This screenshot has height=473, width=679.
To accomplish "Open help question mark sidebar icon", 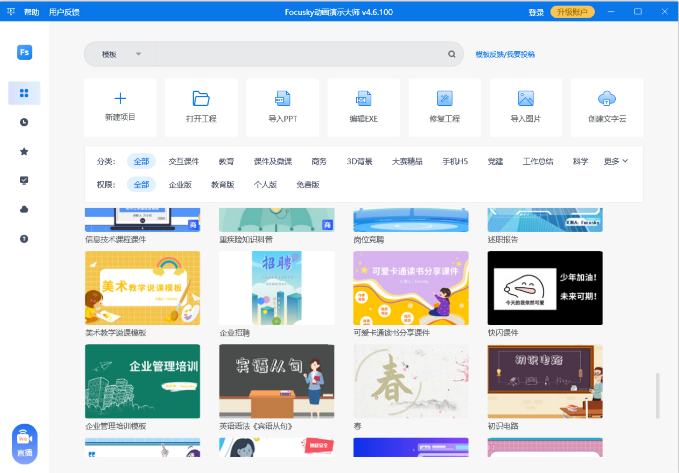I will point(24,239).
